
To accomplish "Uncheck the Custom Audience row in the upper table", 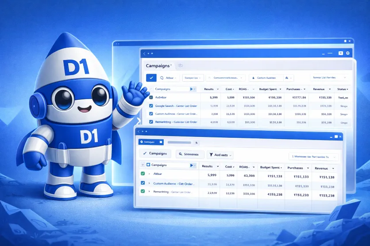I will 151,114.
